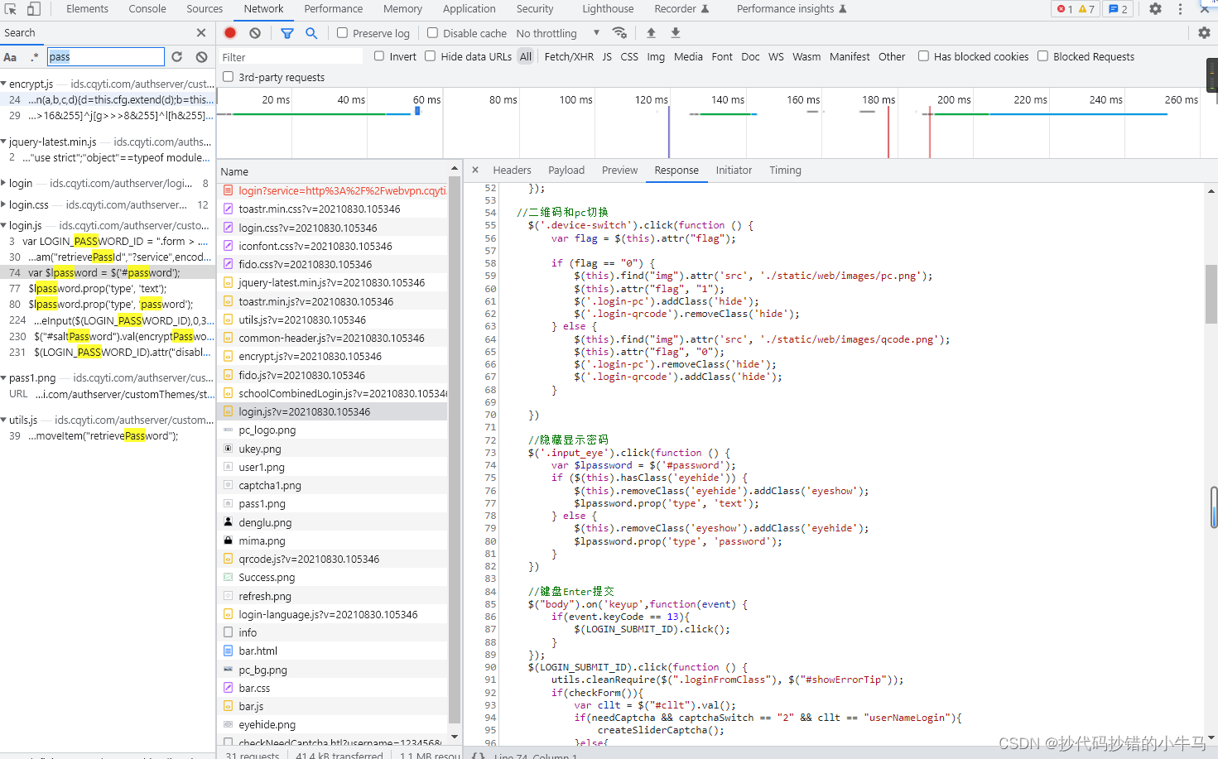The height and width of the screenshot is (759, 1218).
Task: Open the Headers tab
Action: [x=512, y=171]
